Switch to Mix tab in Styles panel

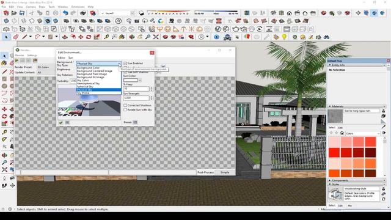[350, 206]
